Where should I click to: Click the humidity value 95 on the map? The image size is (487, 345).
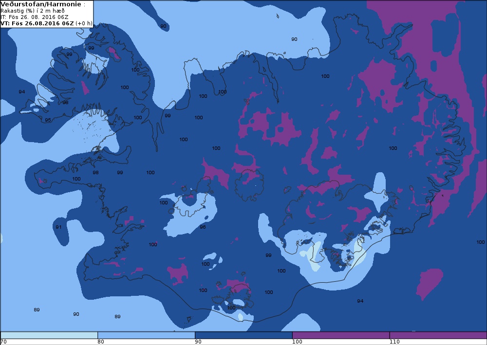click(x=48, y=120)
